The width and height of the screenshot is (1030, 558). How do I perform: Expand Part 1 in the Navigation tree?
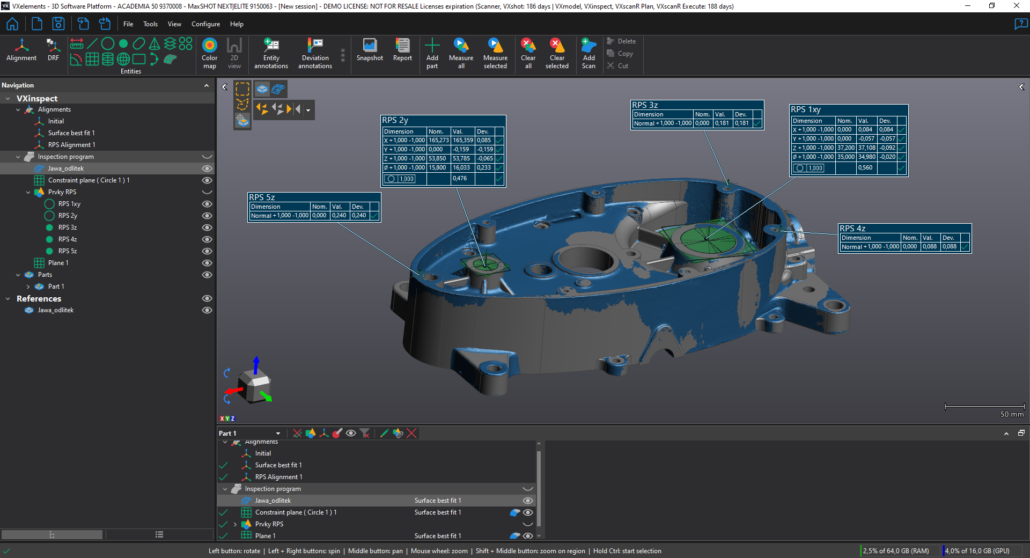28,287
